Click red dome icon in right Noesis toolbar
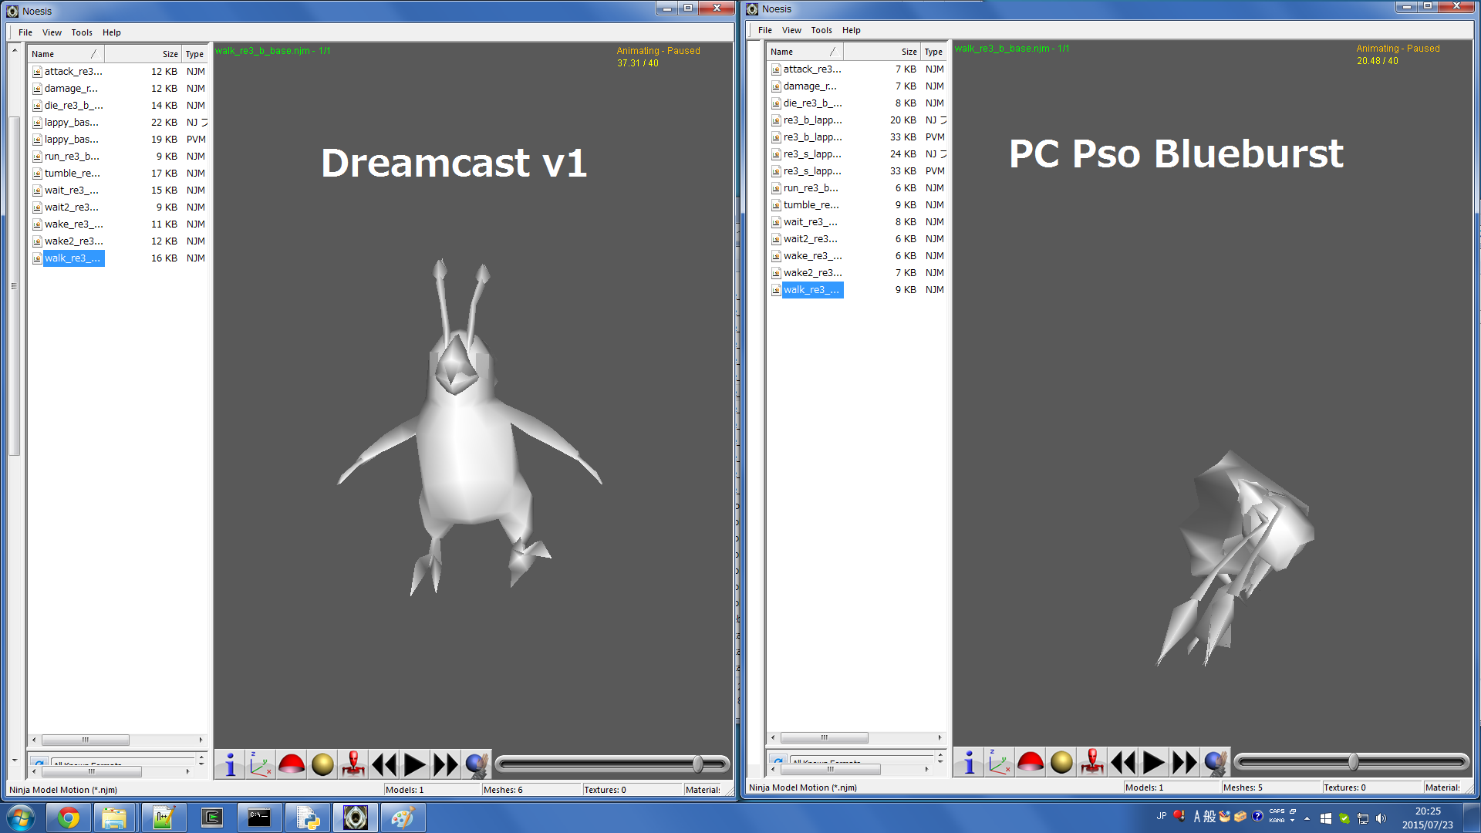 coord(1031,762)
